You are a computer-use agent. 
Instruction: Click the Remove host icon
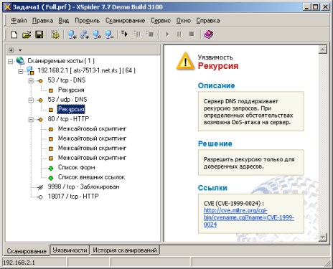109,34
